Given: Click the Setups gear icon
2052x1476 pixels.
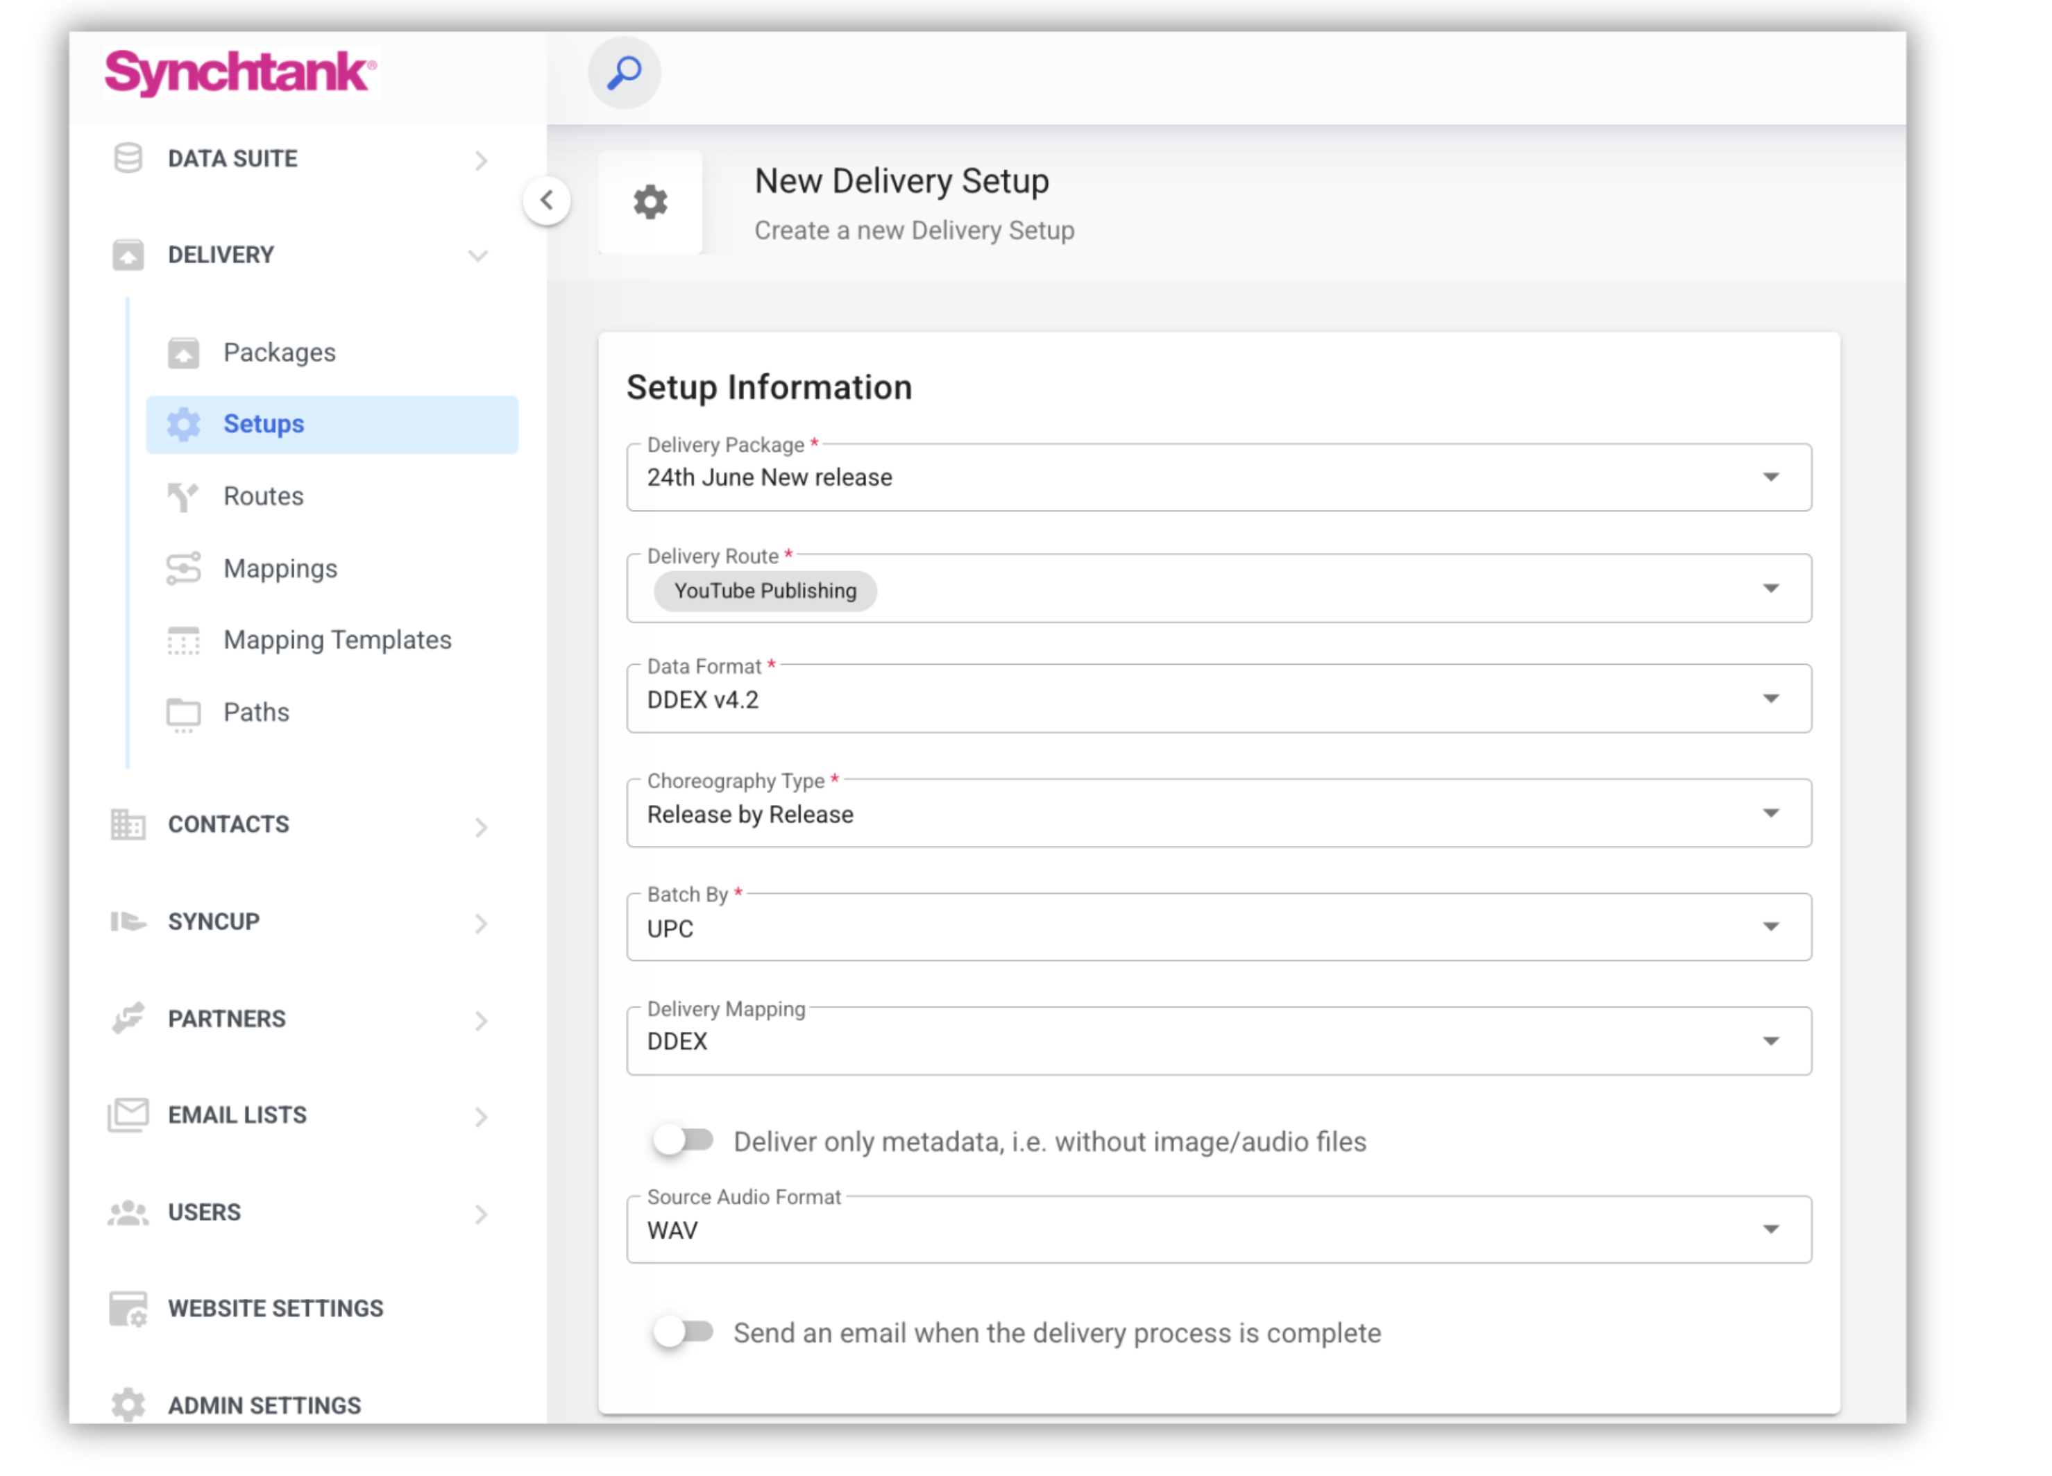Looking at the screenshot, I should pyautogui.click(x=184, y=425).
